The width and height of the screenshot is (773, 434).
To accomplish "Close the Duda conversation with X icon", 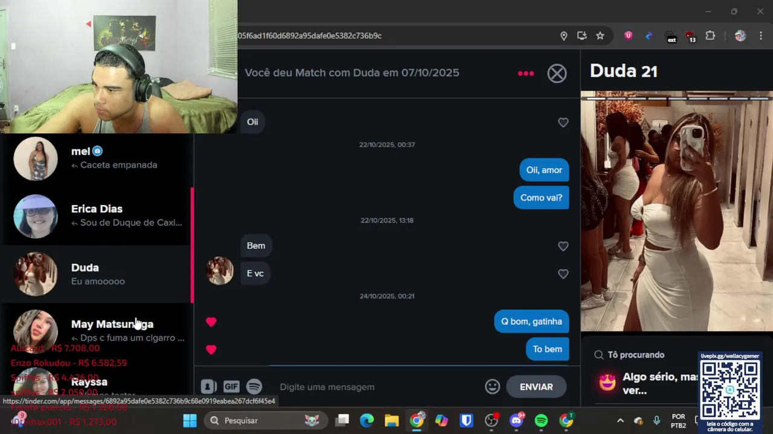I will (x=557, y=74).
